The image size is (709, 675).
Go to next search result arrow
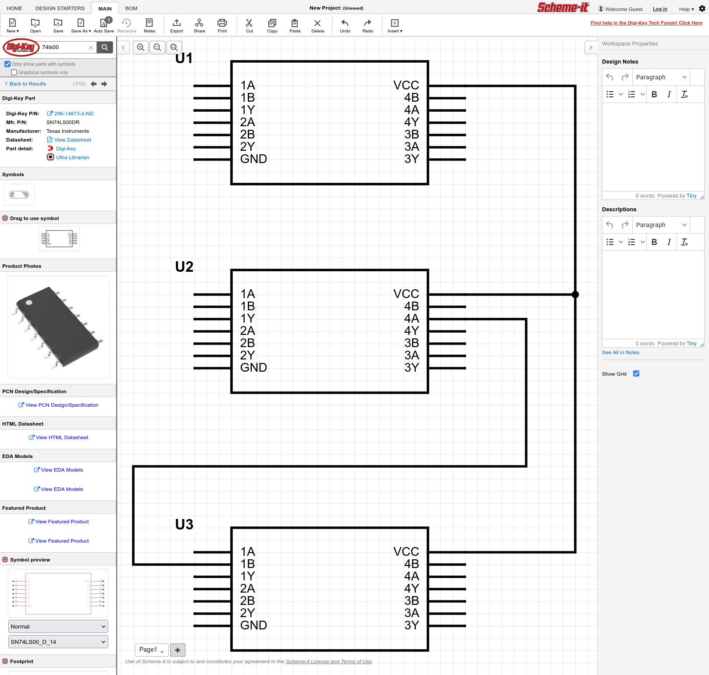[x=104, y=84]
